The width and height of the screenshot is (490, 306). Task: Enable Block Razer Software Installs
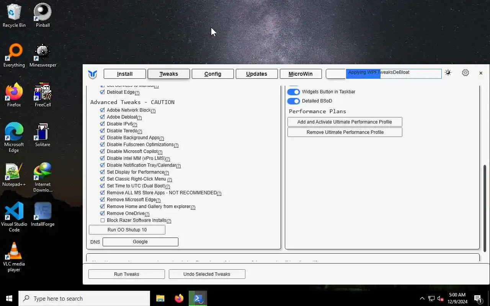(x=102, y=220)
